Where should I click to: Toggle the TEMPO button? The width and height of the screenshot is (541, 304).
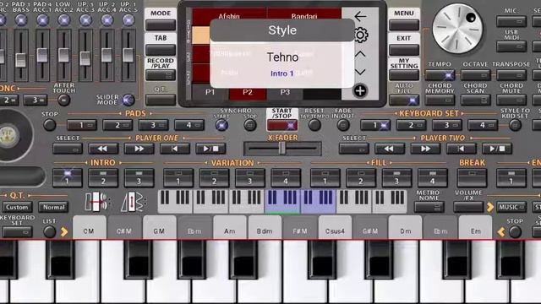(440, 75)
